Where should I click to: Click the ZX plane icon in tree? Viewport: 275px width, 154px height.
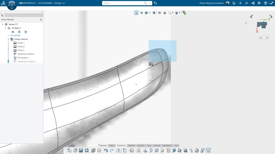25,32
